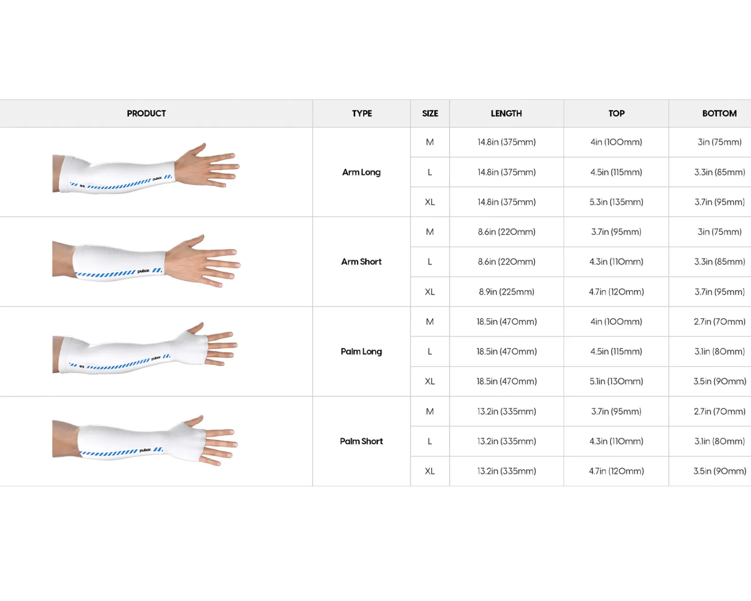Click the Arm Short sleeve product image
The width and height of the screenshot is (751, 601).
(x=146, y=261)
